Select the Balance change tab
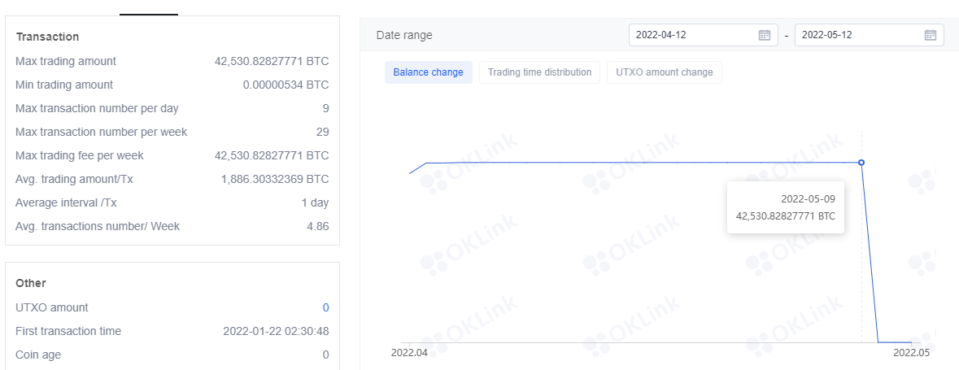 pyautogui.click(x=428, y=72)
